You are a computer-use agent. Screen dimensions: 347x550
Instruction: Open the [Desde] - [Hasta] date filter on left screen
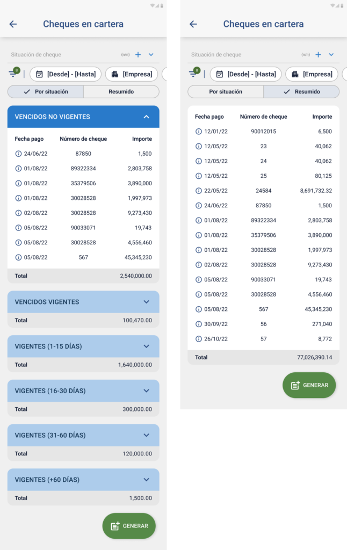[x=64, y=74]
